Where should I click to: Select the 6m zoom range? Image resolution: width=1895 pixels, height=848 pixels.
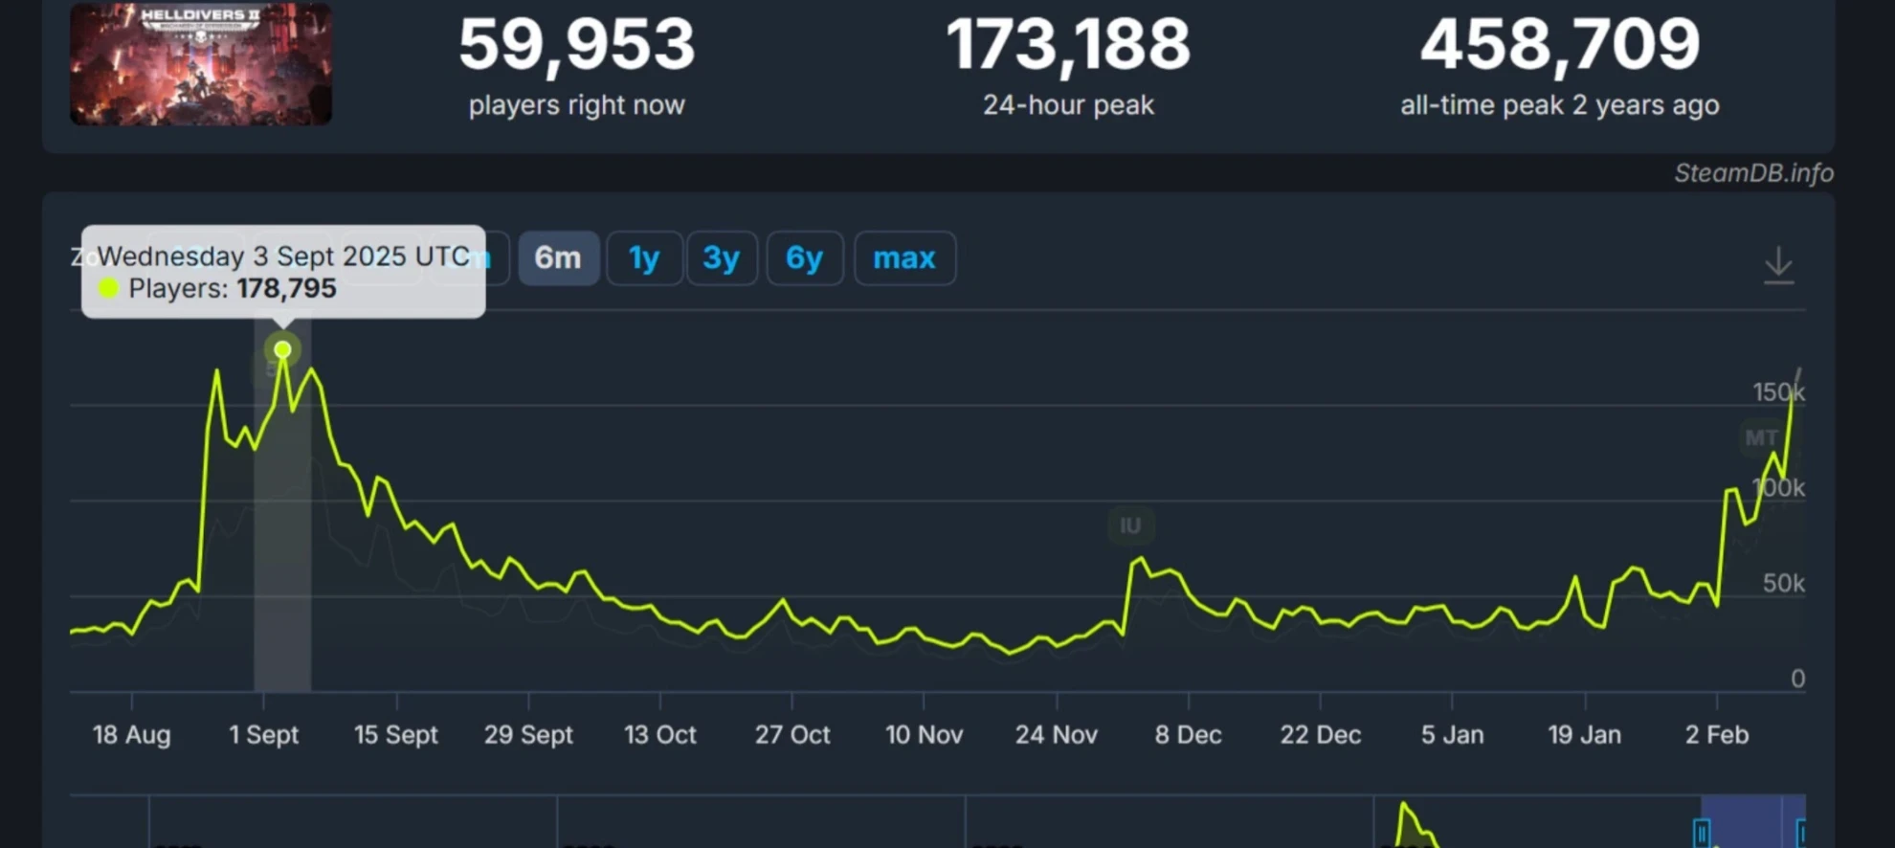[558, 258]
